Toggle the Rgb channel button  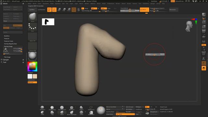(x=94, y=8)
